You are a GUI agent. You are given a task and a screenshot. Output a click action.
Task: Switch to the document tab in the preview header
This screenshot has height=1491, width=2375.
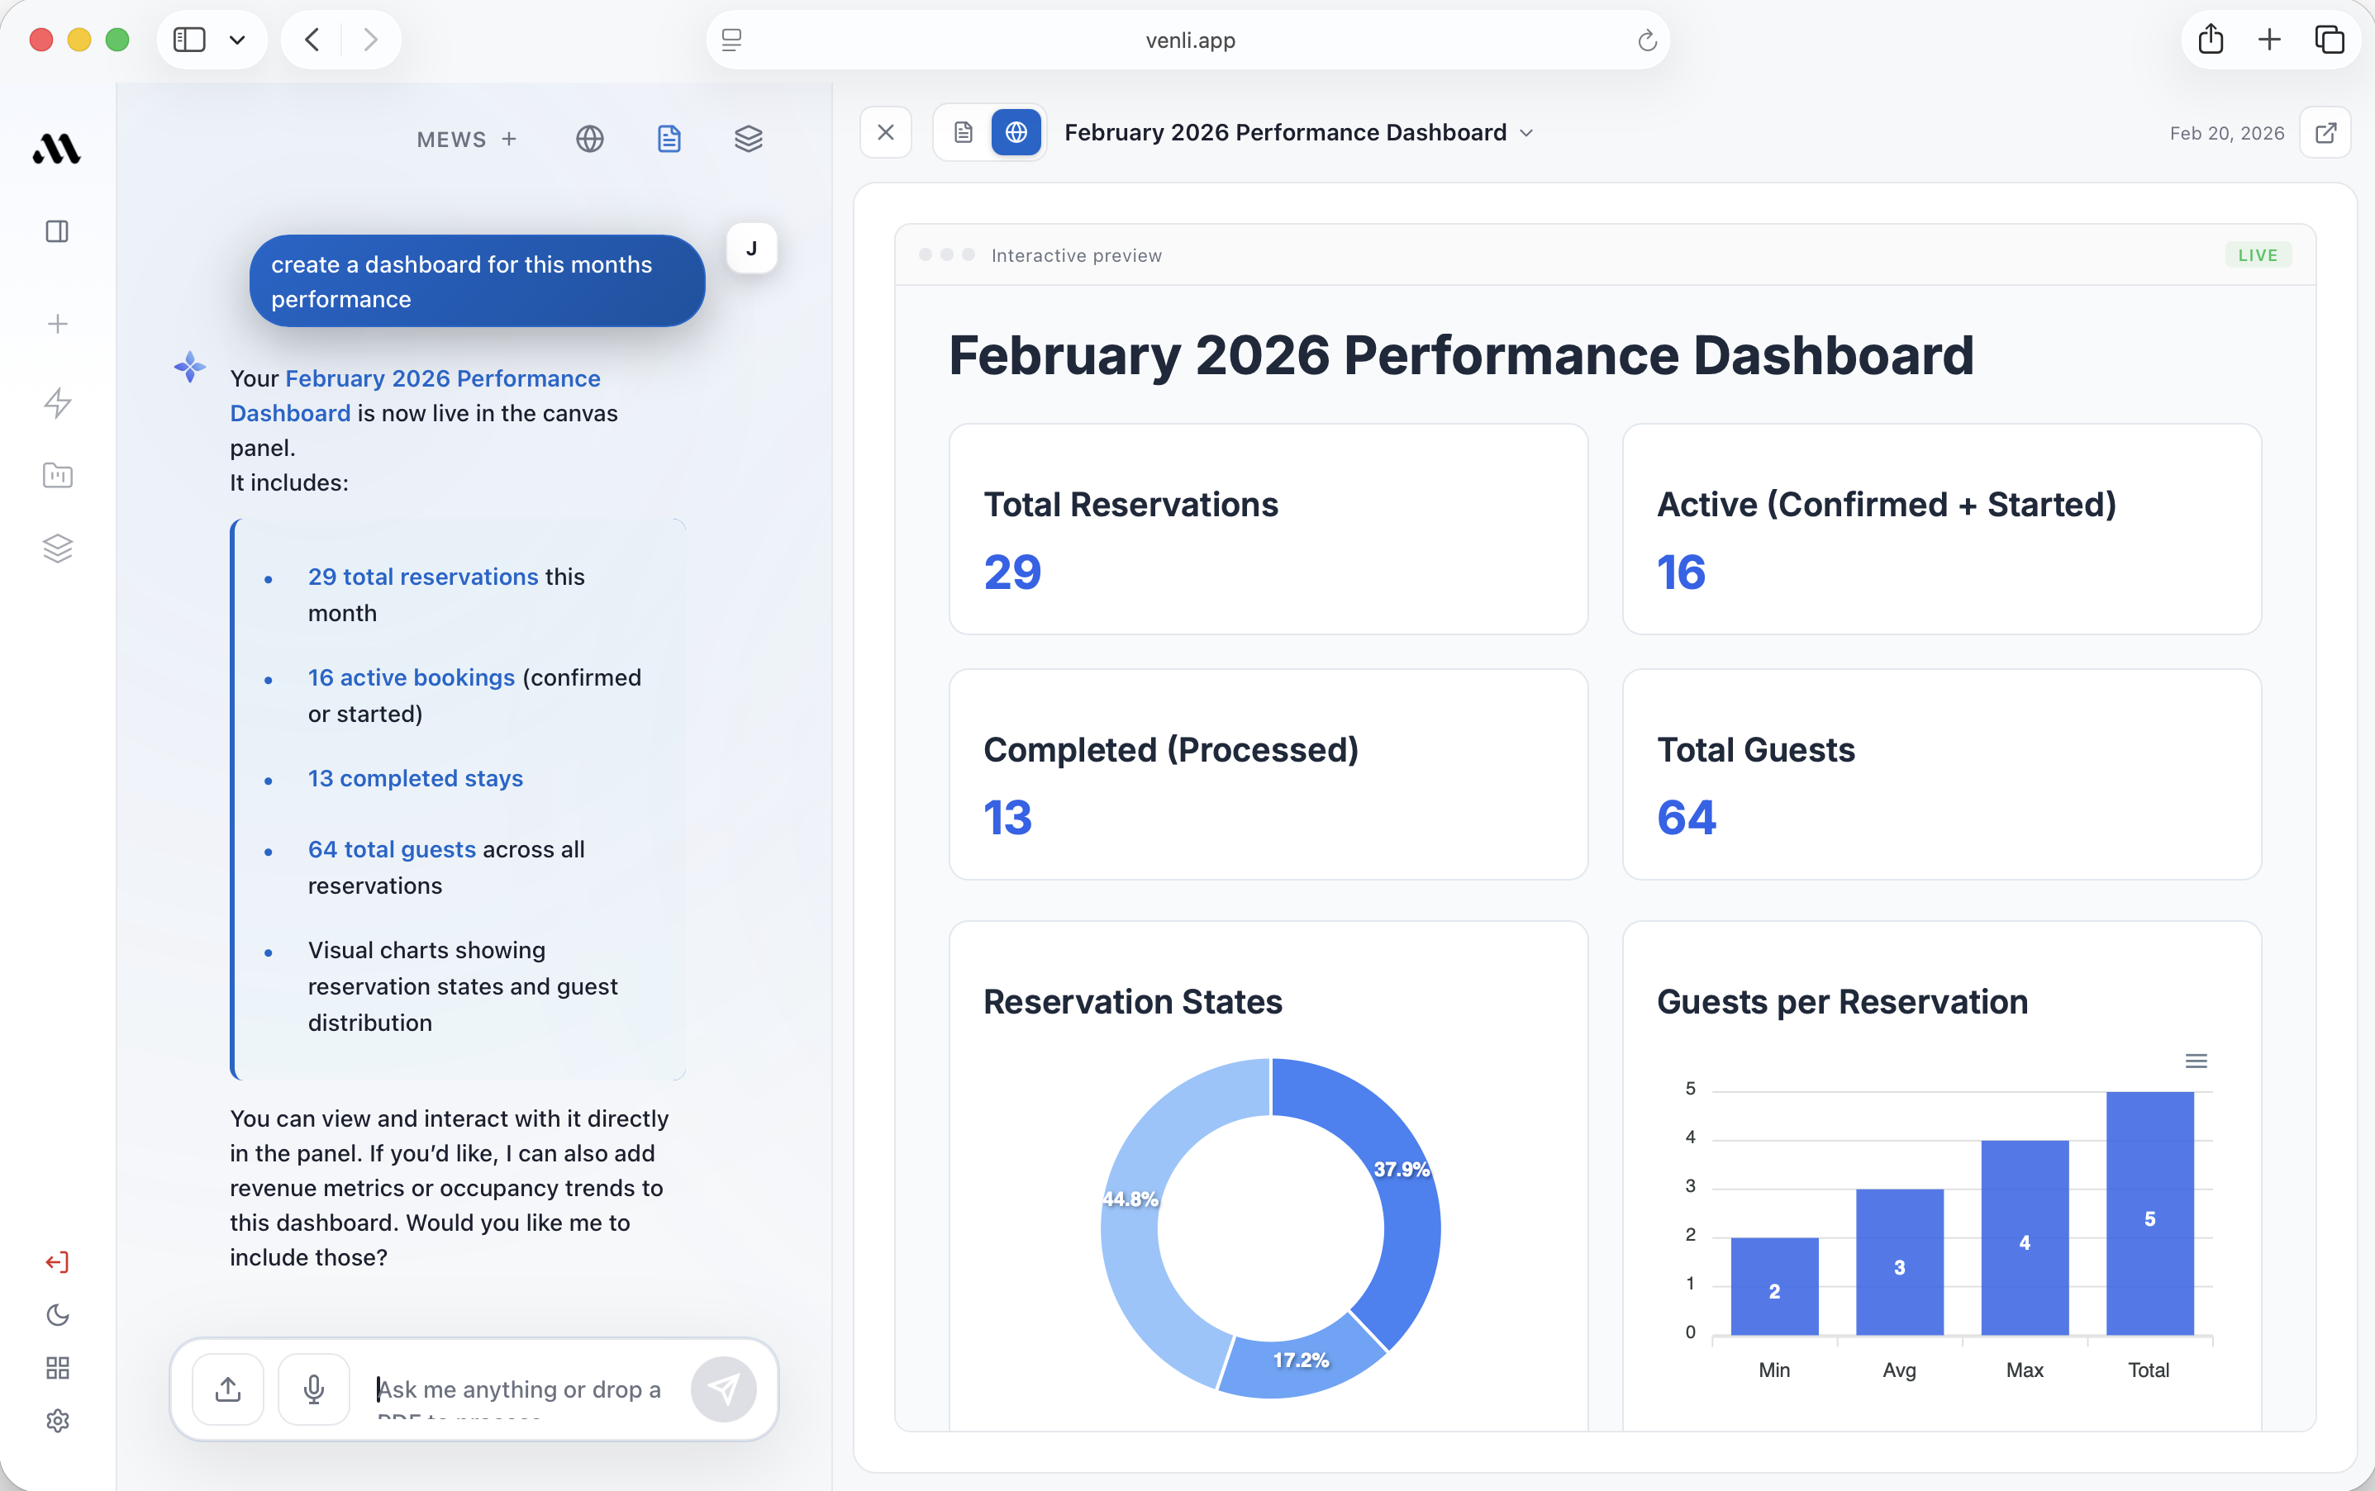(x=963, y=131)
